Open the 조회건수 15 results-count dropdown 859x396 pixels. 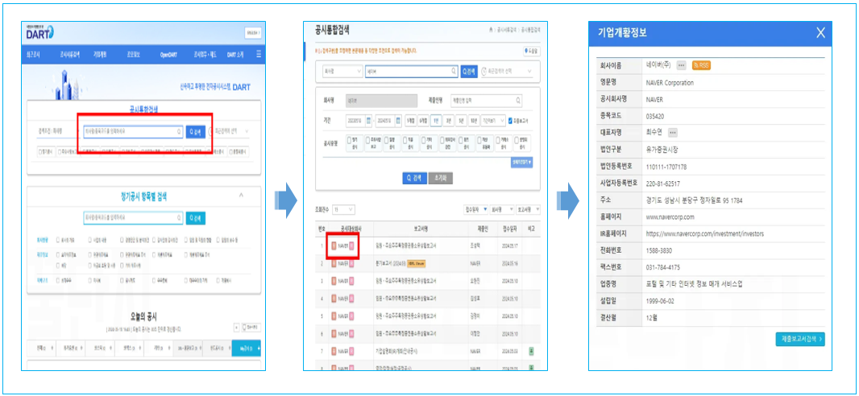click(x=344, y=209)
